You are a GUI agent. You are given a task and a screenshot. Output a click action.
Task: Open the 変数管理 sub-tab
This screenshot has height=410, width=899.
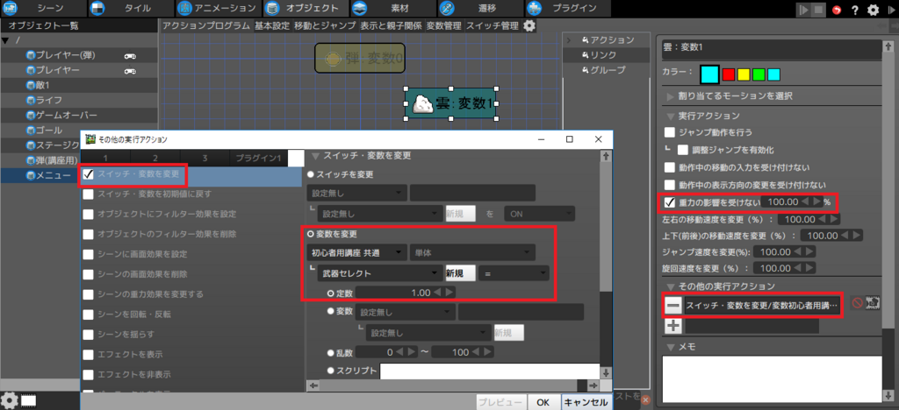point(443,25)
